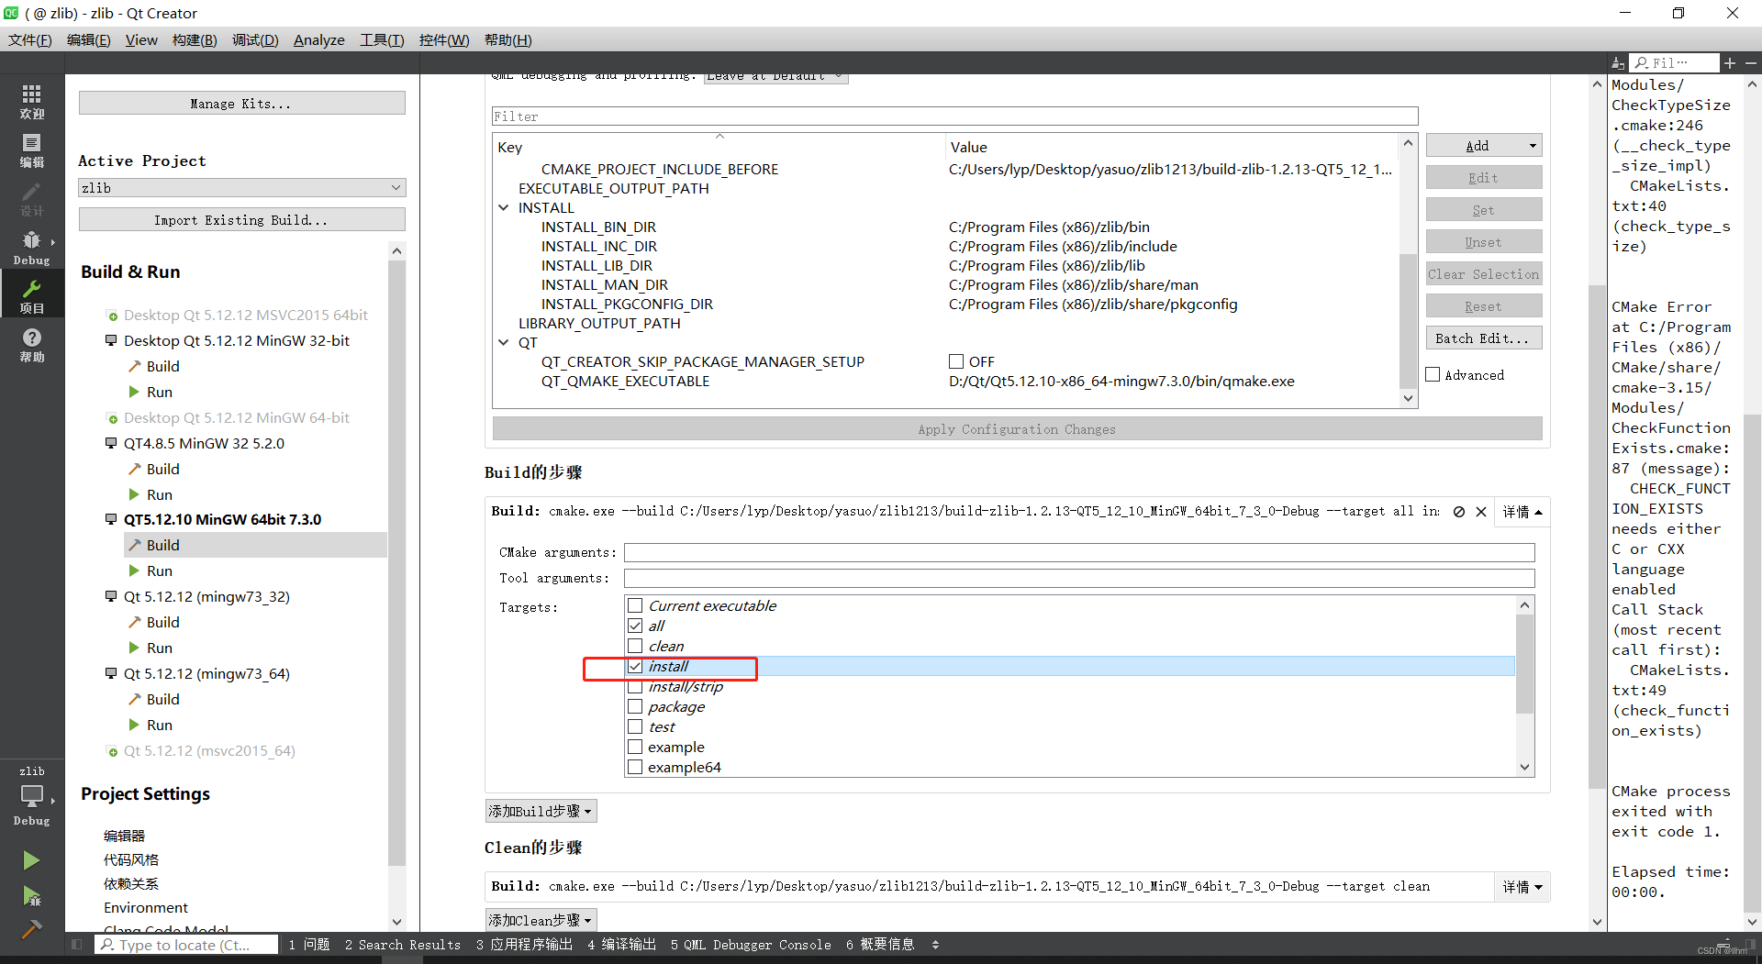Check the 'install/strip' target

[x=635, y=686]
